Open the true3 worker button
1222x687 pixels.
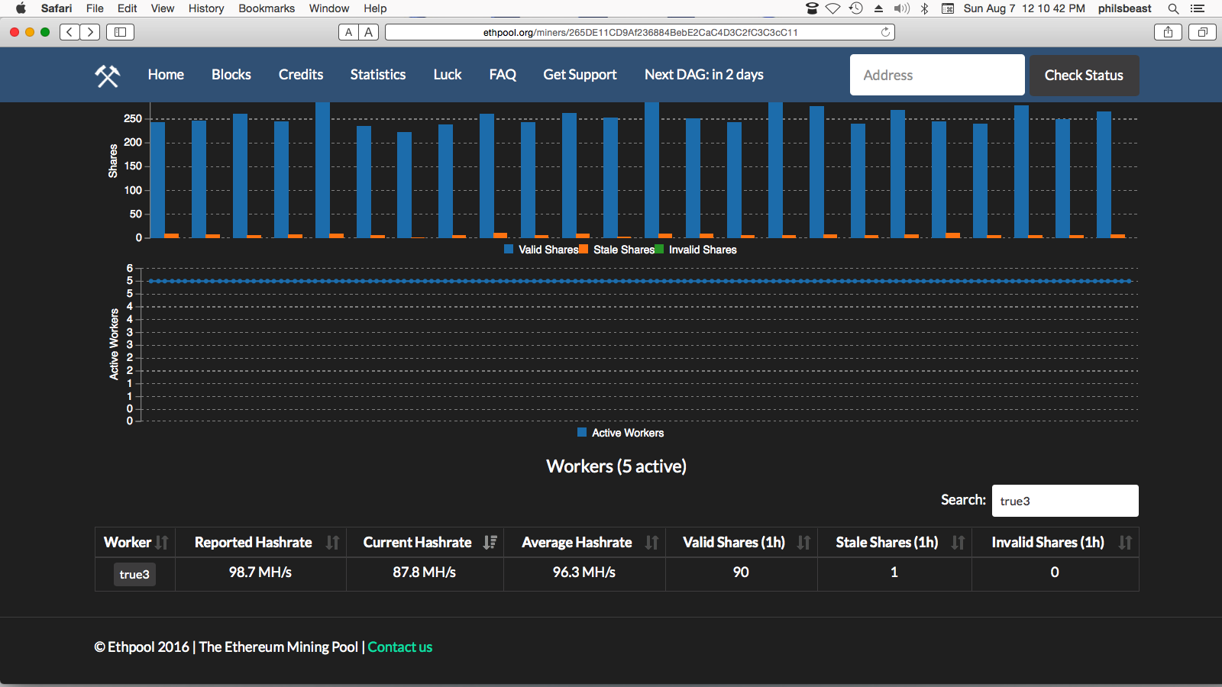(x=134, y=574)
